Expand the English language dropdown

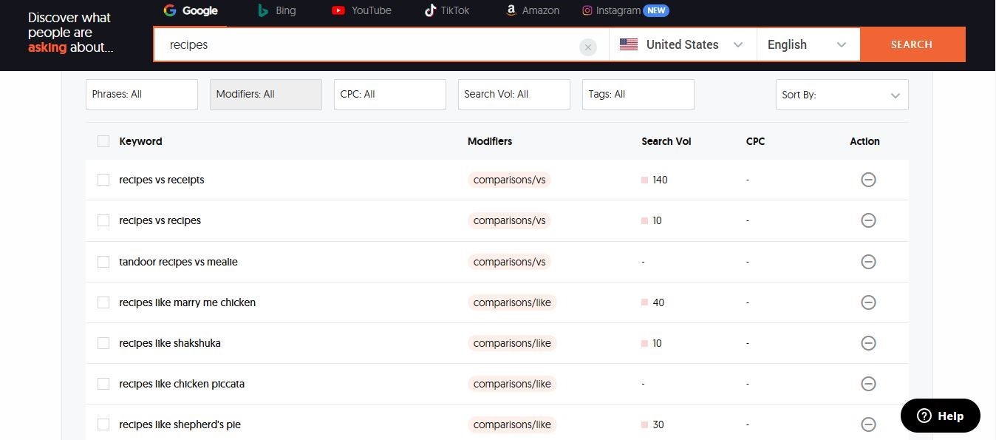(x=807, y=44)
